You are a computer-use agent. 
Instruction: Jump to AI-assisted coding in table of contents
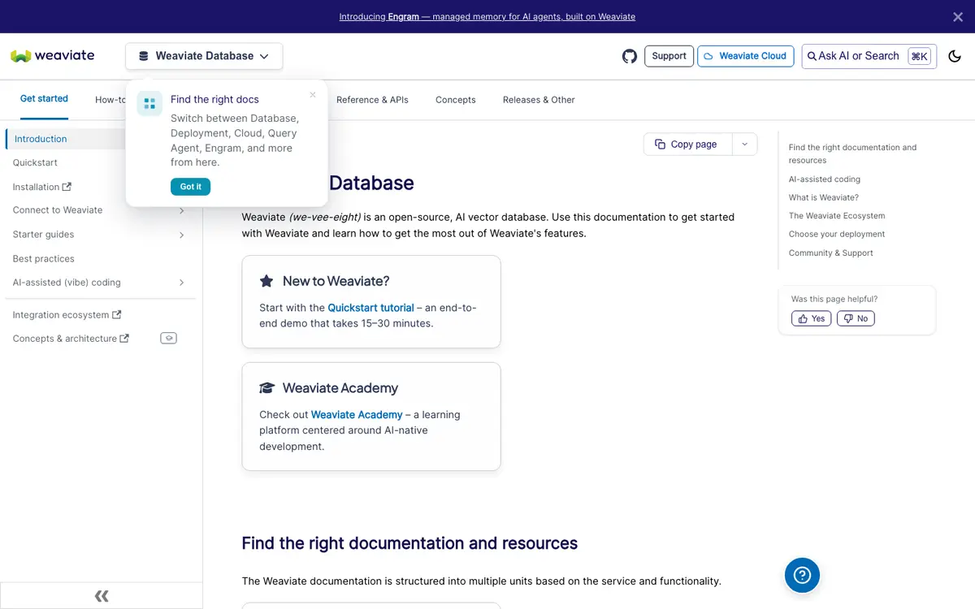tap(824, 179)
